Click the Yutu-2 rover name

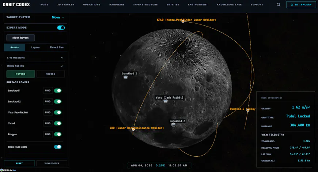click(x=12, y=123)
